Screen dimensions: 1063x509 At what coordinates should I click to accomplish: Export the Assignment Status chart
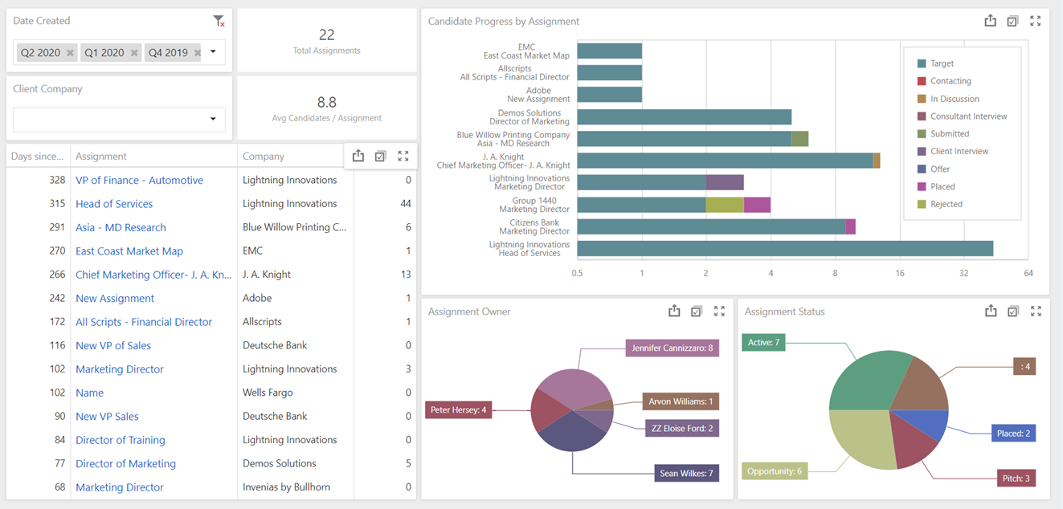click(991, 312)
